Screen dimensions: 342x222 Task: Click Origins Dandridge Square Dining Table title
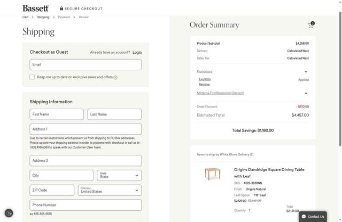(269, 172)
